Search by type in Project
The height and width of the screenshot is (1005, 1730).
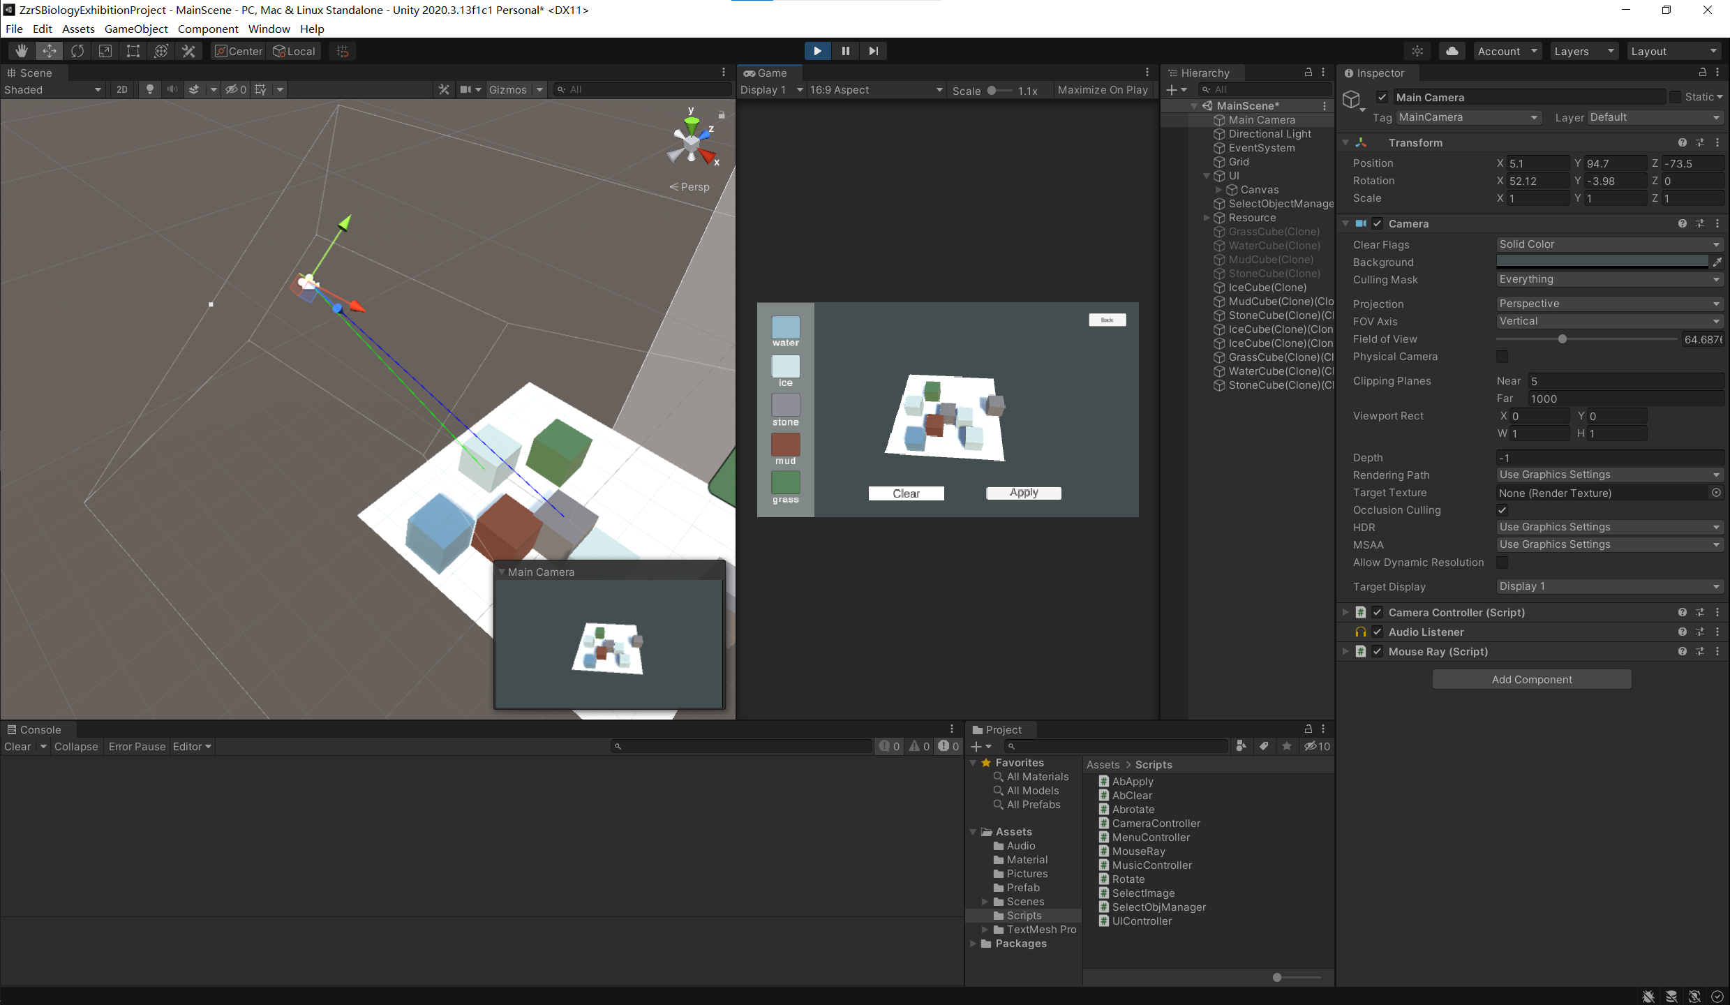[x=1241, y=746]
